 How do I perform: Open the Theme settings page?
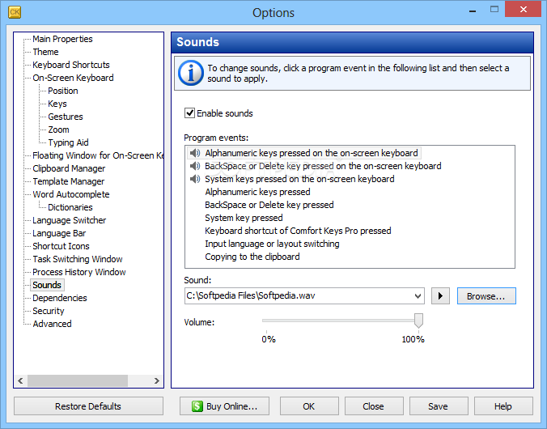pyautogui.click(x=45, y=52)
